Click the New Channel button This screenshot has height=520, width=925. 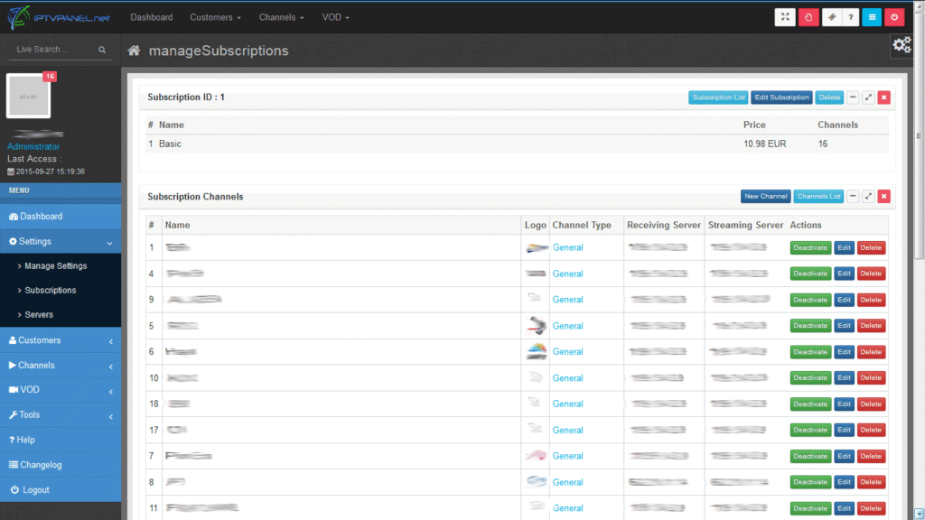click(765, 196)
